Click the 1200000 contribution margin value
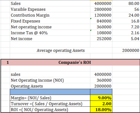This screenshot has height=113, width=140. pos(101,15)
